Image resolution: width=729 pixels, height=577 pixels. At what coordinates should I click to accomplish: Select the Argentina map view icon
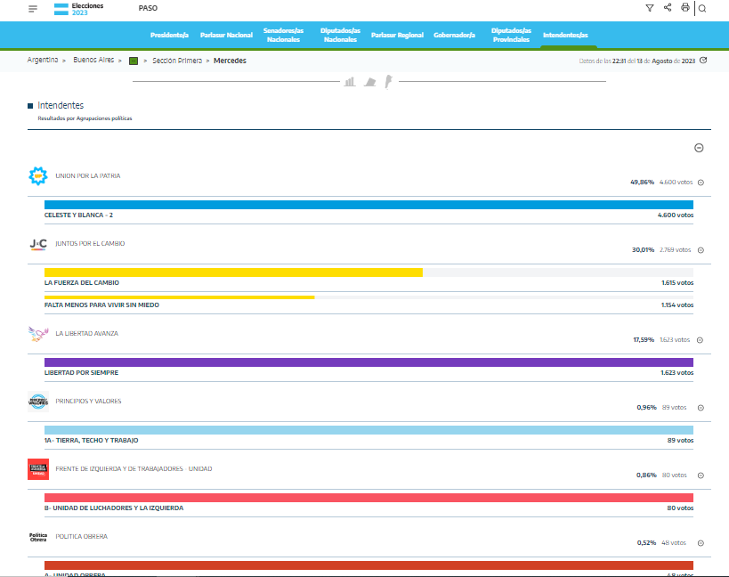coord(387,82)
